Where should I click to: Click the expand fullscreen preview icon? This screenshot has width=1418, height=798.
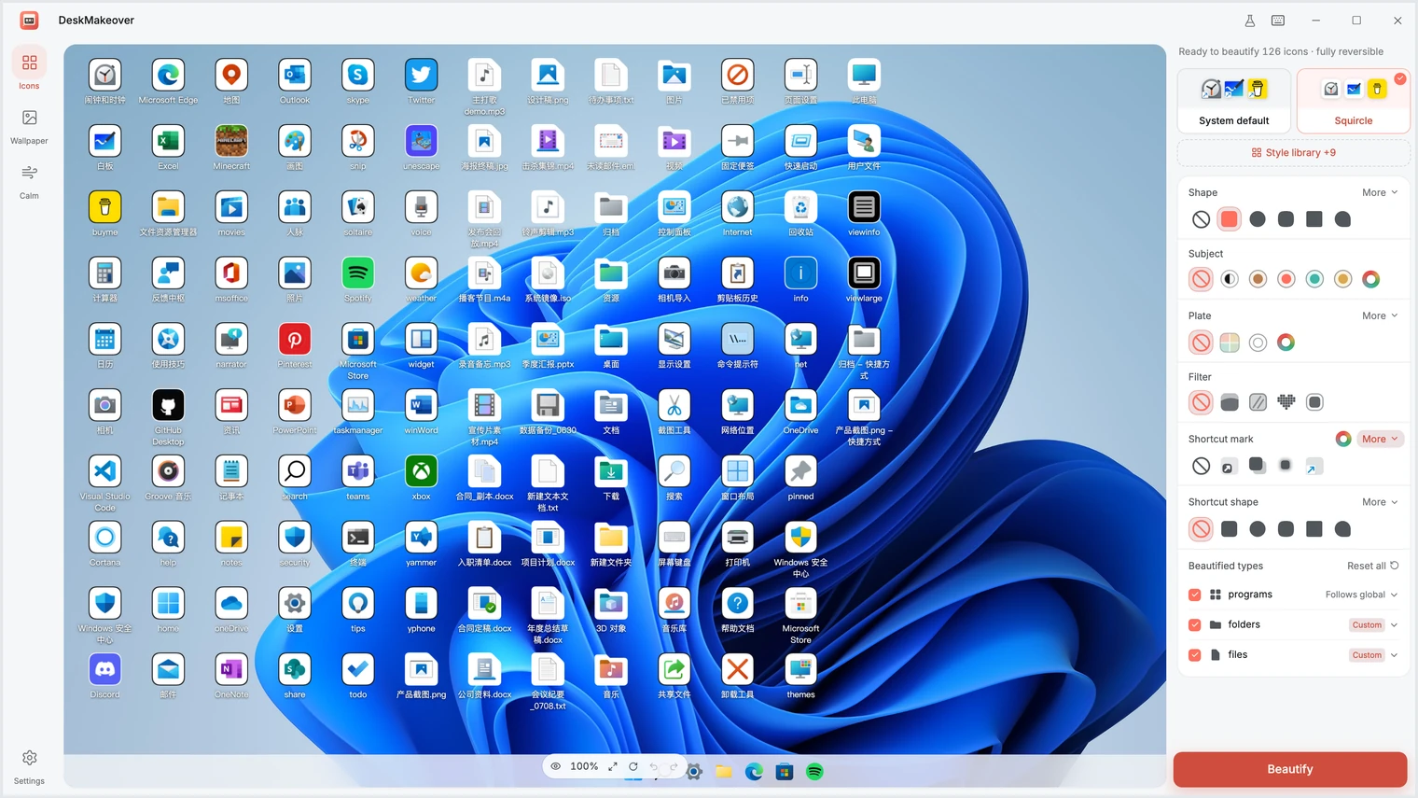pyautogui.click(x=613, y=766)
